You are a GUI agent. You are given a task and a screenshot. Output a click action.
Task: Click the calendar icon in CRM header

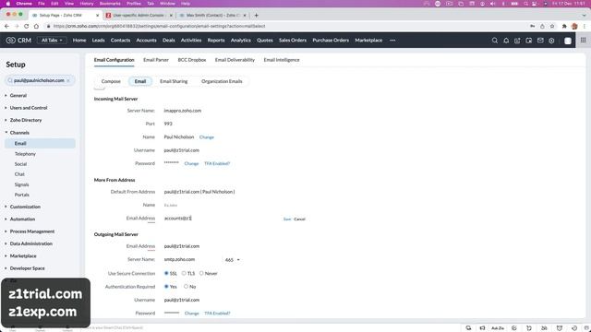click(x=528, y=41)
